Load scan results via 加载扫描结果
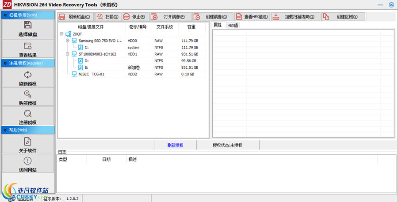This screenshot has width=398, height=202. (296, 17)
